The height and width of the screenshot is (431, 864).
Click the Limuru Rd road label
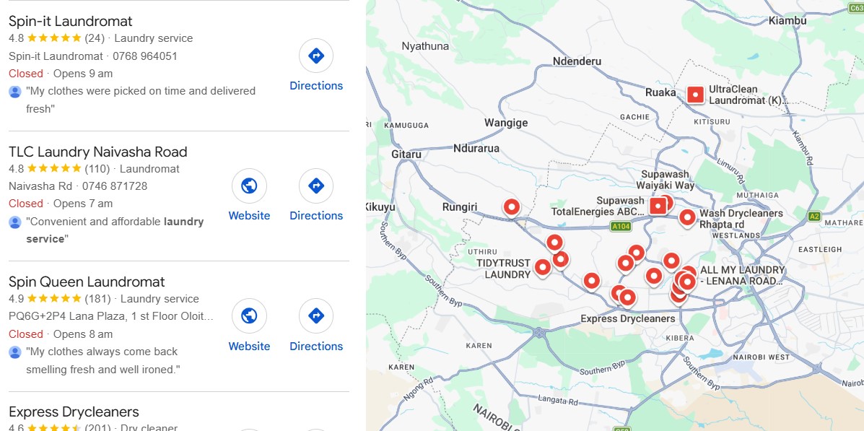point(730,170)
